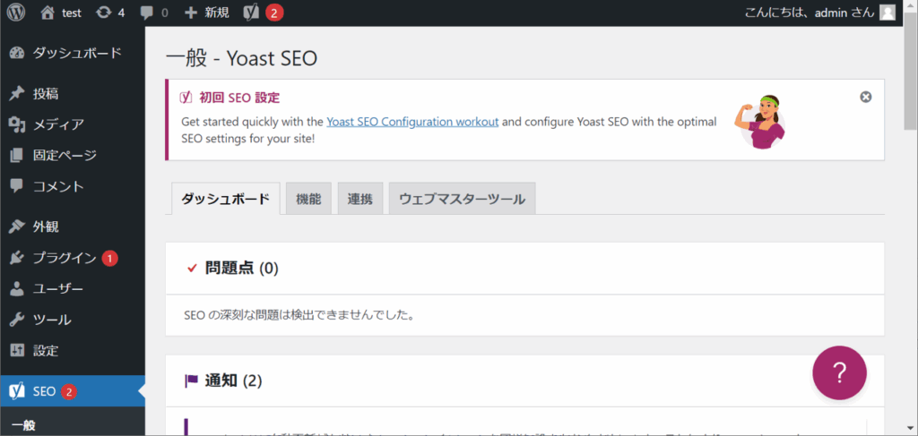
Task: Open the 設定 sidebar menu
Action: click(73, 351)
